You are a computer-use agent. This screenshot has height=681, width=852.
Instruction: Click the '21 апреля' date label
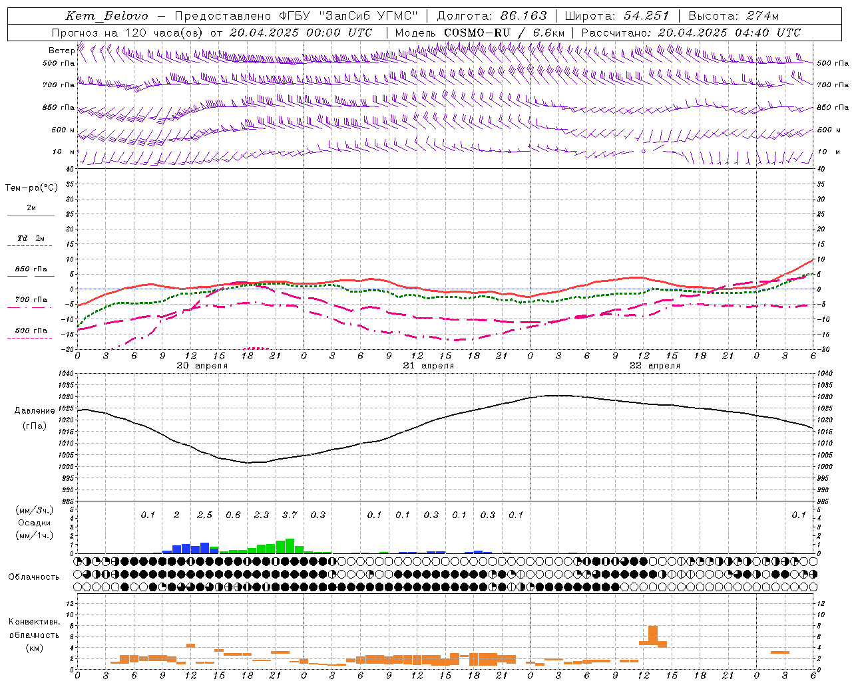428,366
